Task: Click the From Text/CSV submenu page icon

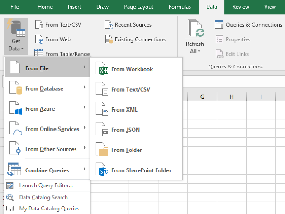Action: (102, 89)
